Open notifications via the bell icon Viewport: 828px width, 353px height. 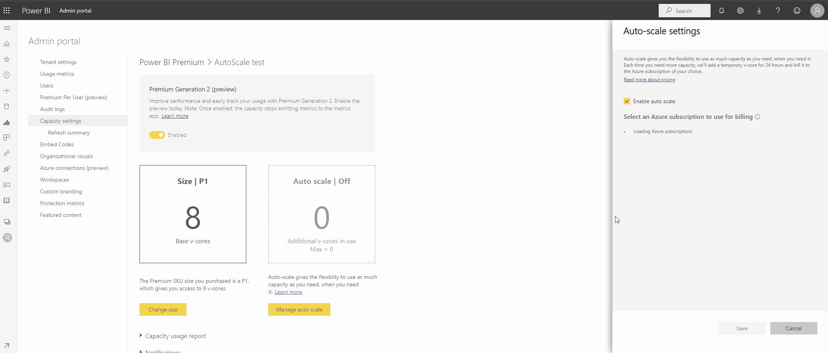[722, 11]
